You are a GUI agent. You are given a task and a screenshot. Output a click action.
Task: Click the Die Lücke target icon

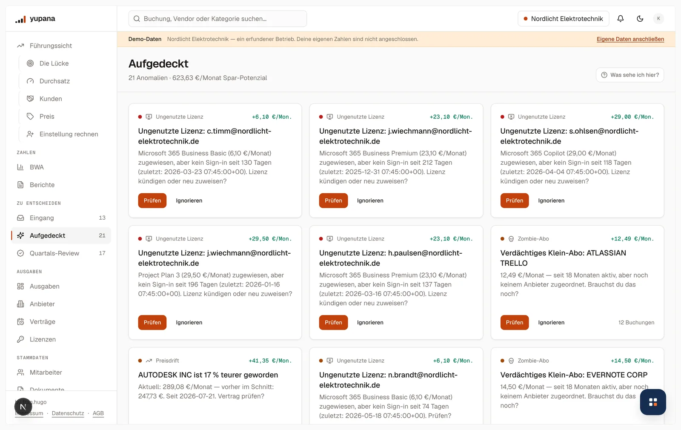point(30,63)
